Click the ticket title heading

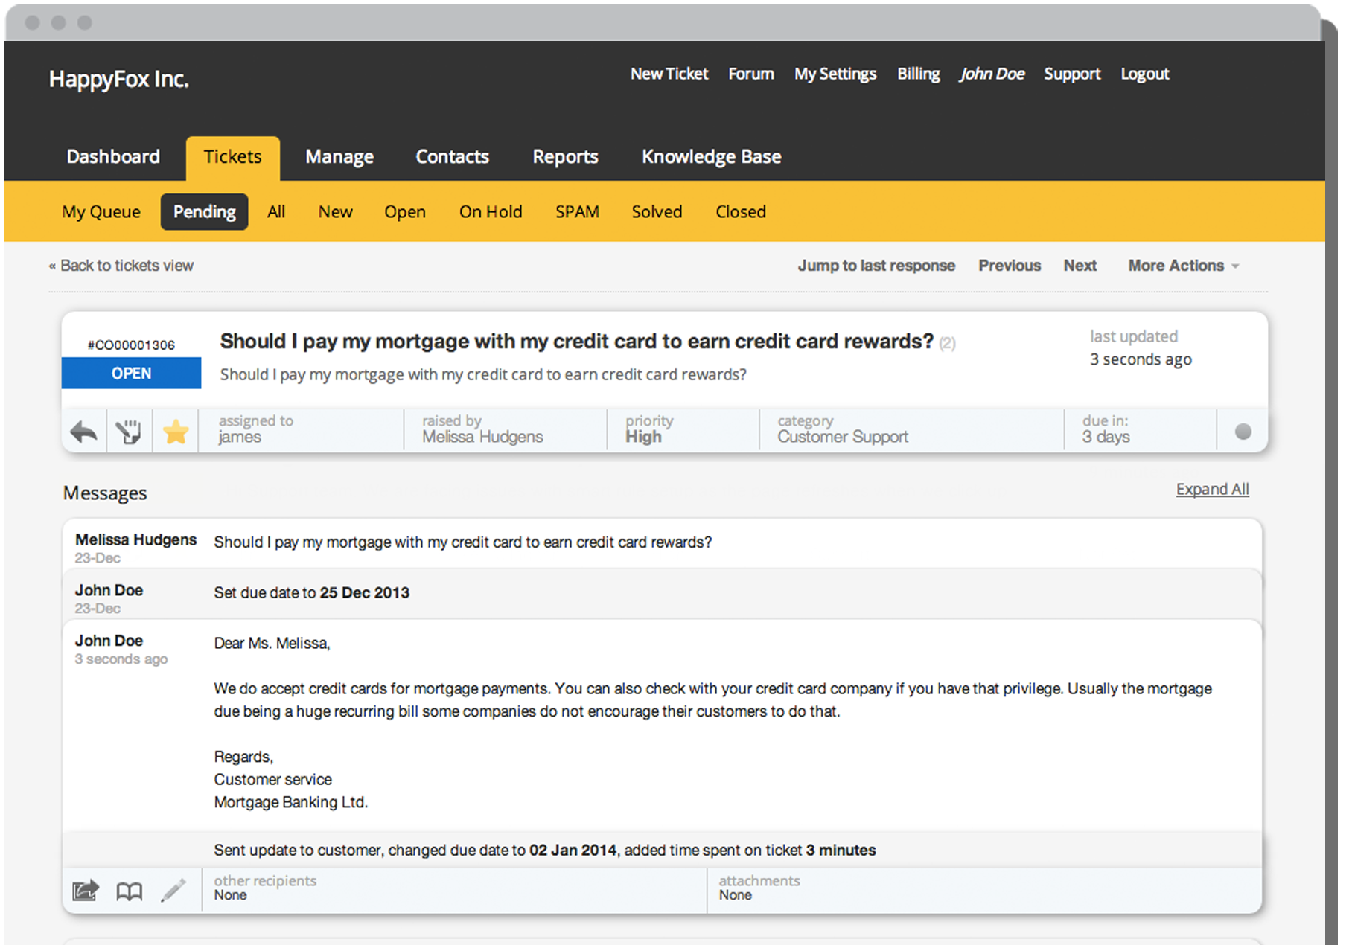[576, 342]
